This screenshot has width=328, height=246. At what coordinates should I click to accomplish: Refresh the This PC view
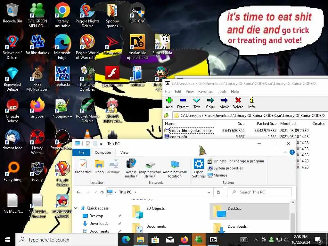click(218, 192)
